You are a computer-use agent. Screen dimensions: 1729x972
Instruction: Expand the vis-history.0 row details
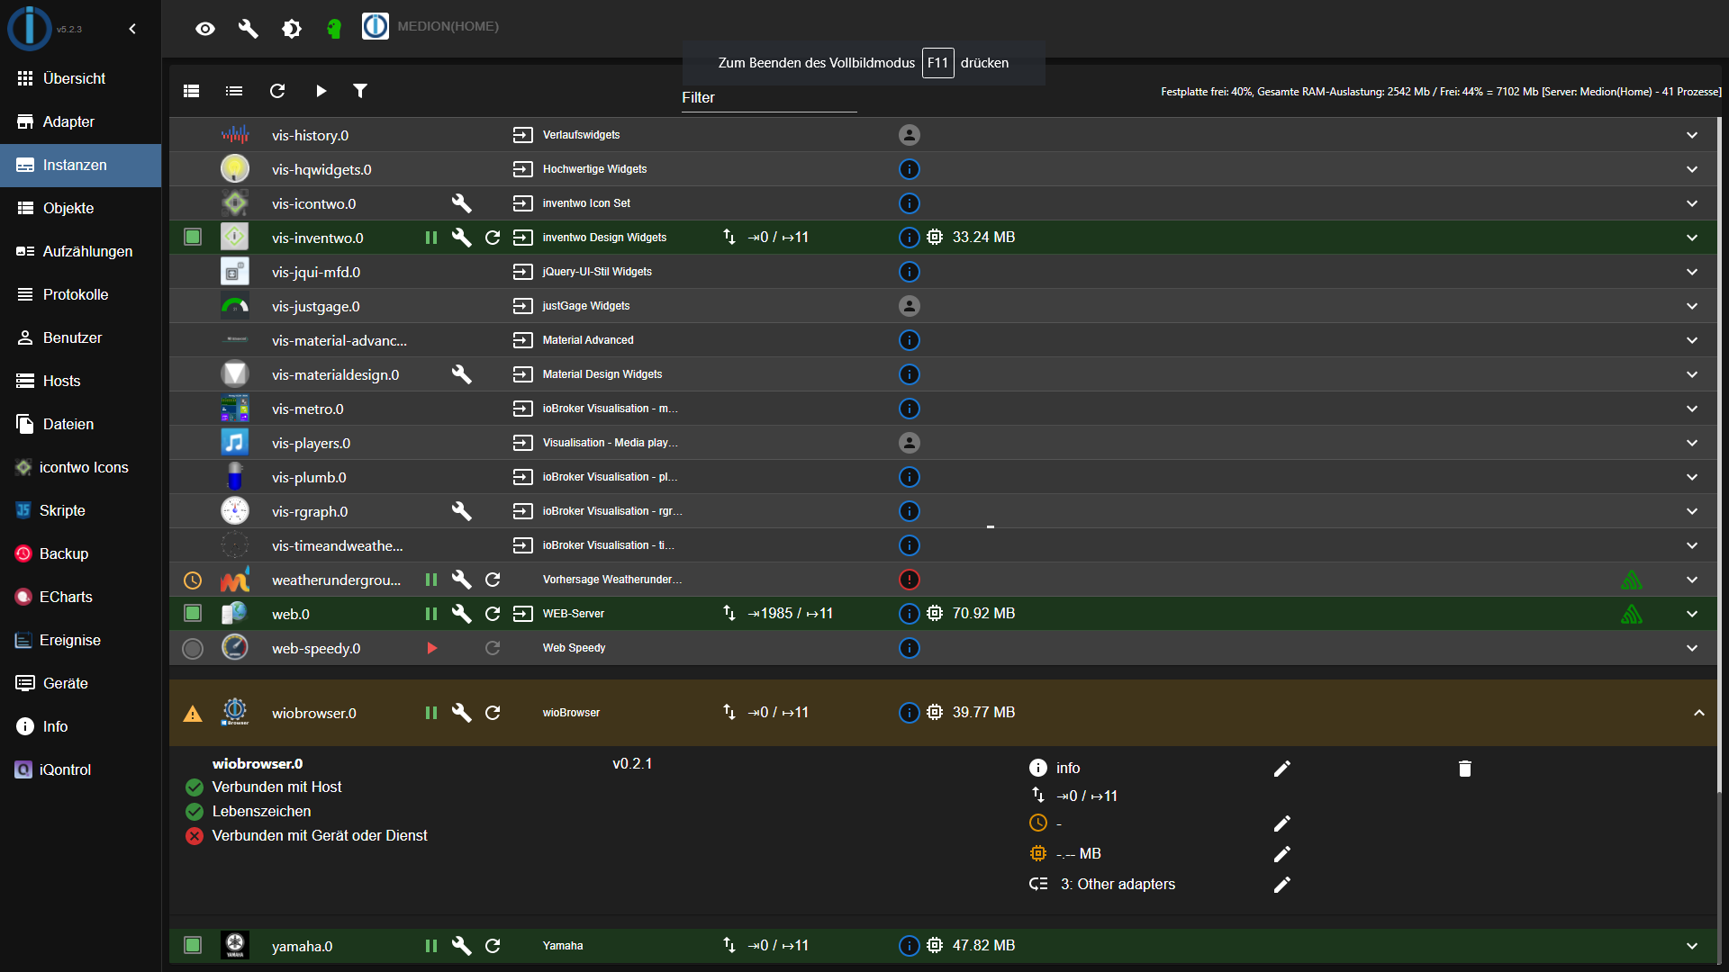click(1692, 135)
